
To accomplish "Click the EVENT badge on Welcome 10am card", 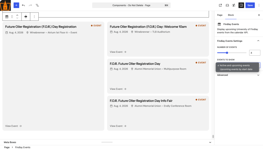I will (201, 26).
